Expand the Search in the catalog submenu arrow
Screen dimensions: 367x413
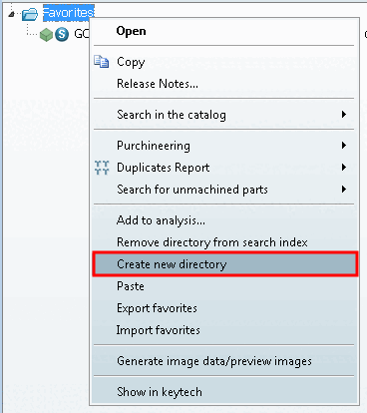pyautogui.click(x=344, y=115)
